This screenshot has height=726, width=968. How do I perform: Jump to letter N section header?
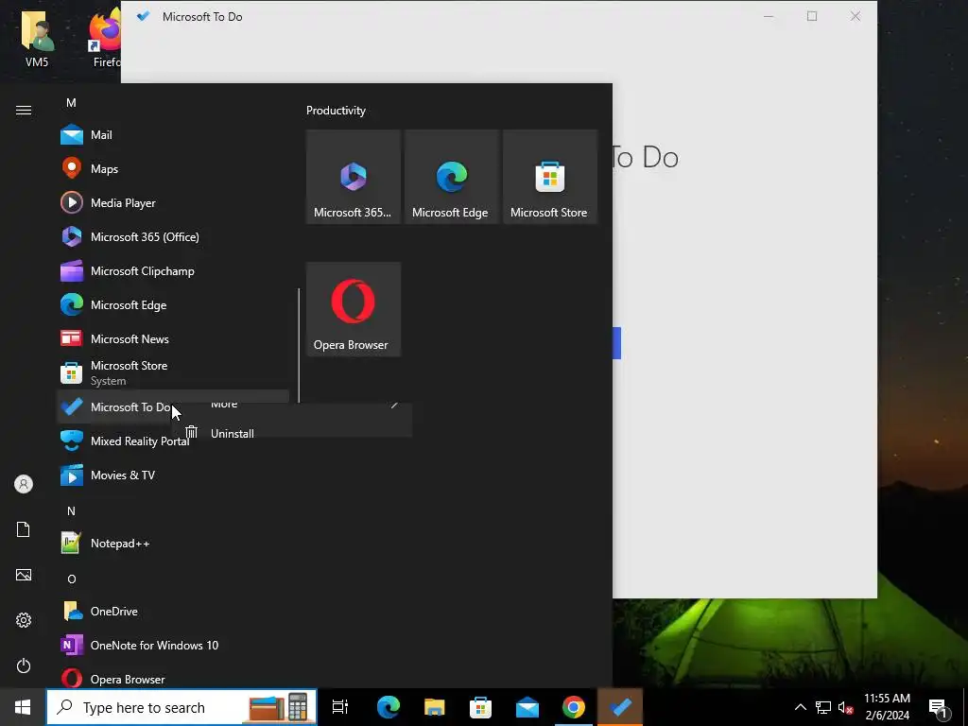point(71,511)
